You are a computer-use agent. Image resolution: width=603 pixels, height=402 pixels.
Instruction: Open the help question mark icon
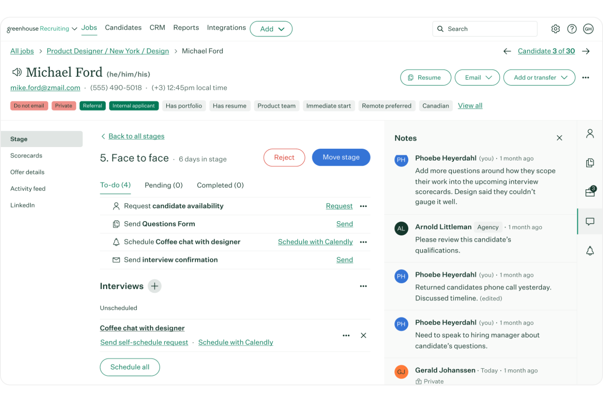click(x=572, y=29)
